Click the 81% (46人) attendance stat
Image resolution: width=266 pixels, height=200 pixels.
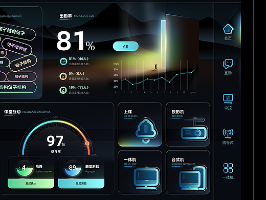click(79, 59)
